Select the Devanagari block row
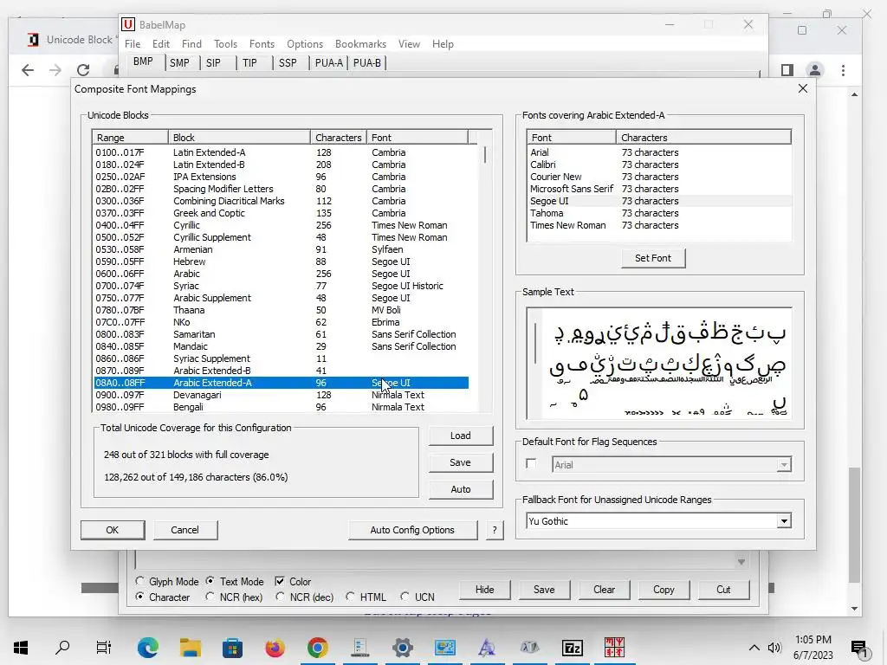This screenshot has height=665, width=887. click(x=281, y=395)
